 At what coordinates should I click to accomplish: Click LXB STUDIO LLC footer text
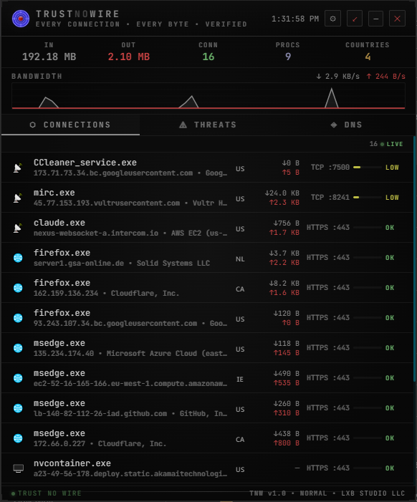click(373, 493)
